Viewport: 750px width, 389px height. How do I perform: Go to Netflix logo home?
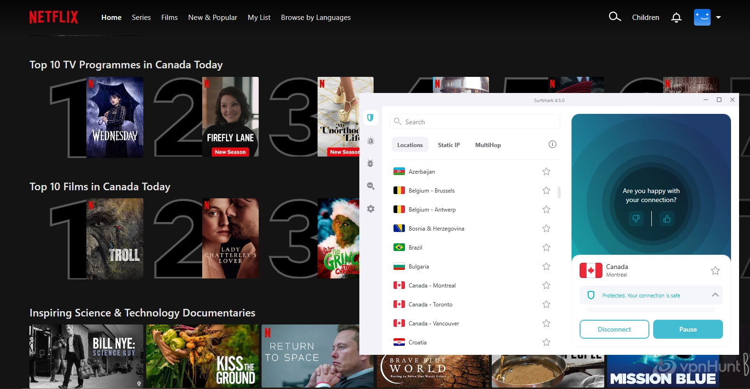pos(54,18)
